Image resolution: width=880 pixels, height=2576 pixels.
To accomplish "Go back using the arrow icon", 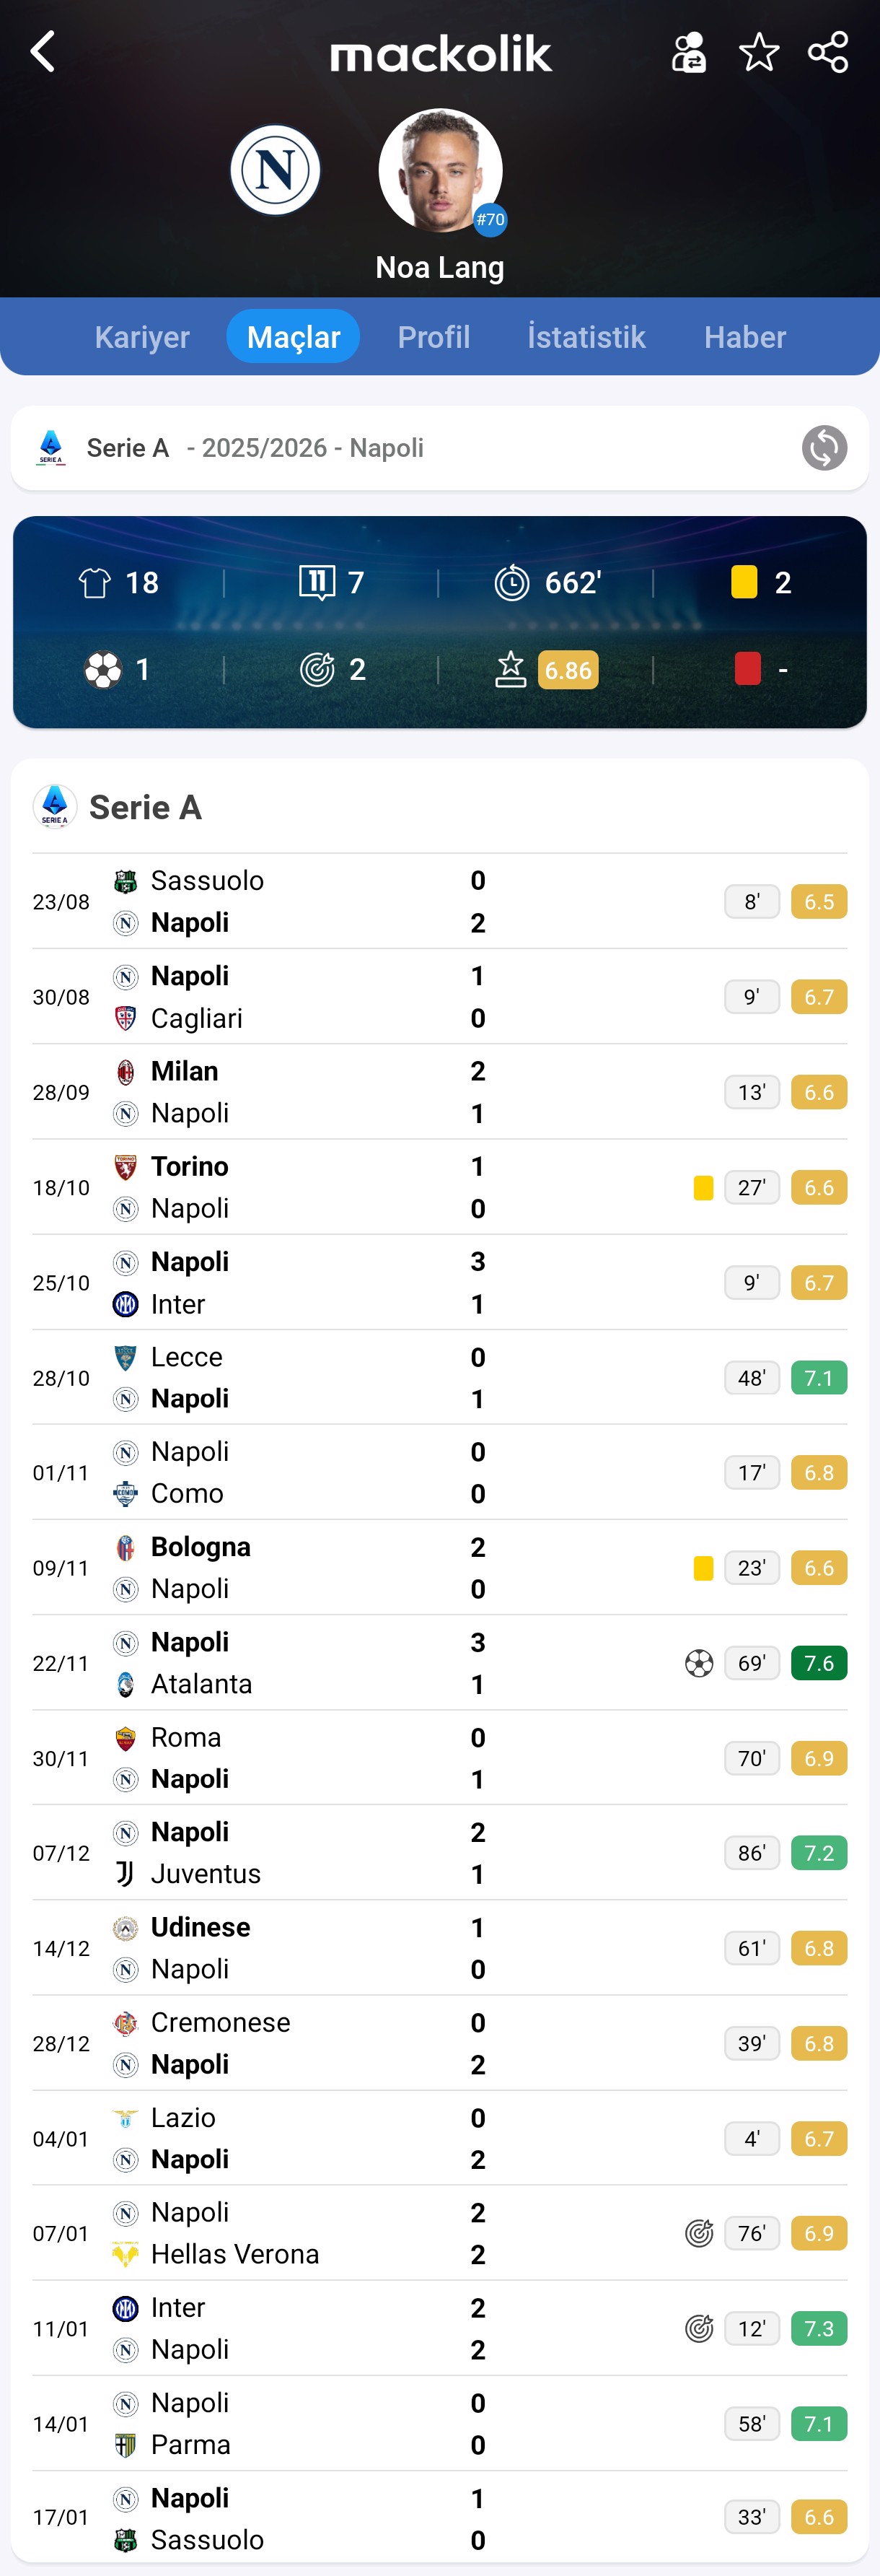I will pyautogui.click(x=43, y=52).
